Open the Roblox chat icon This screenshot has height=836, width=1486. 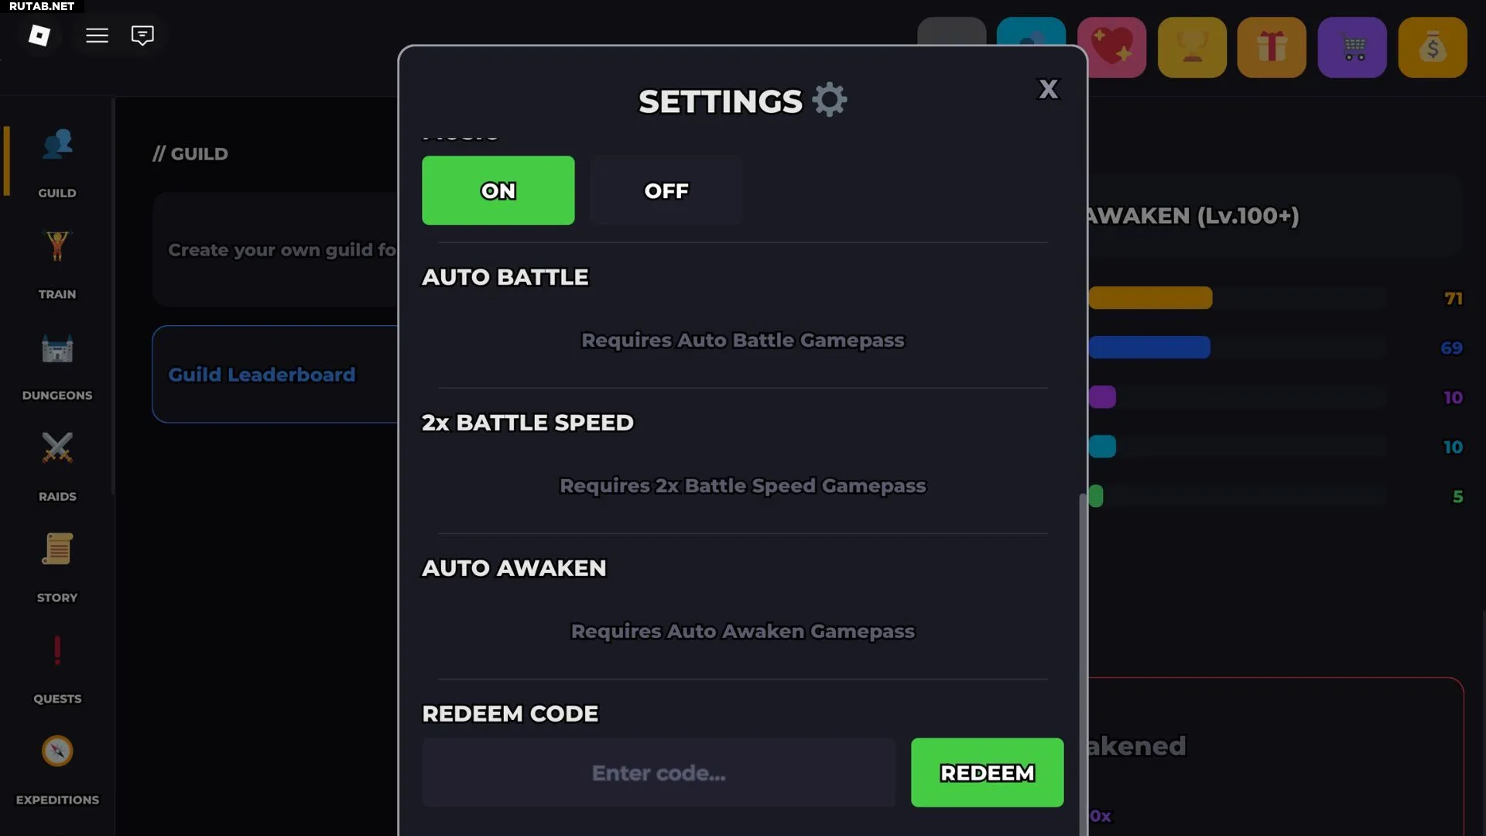click(x=142, y=36)
